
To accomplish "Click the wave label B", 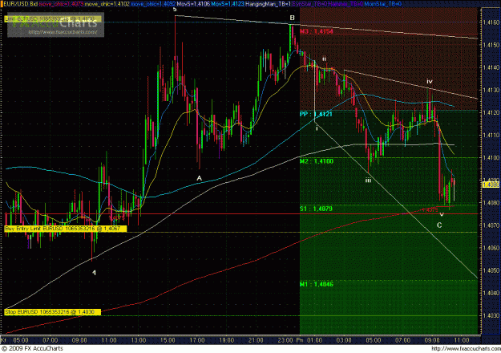I will click(x=292, y=18).
